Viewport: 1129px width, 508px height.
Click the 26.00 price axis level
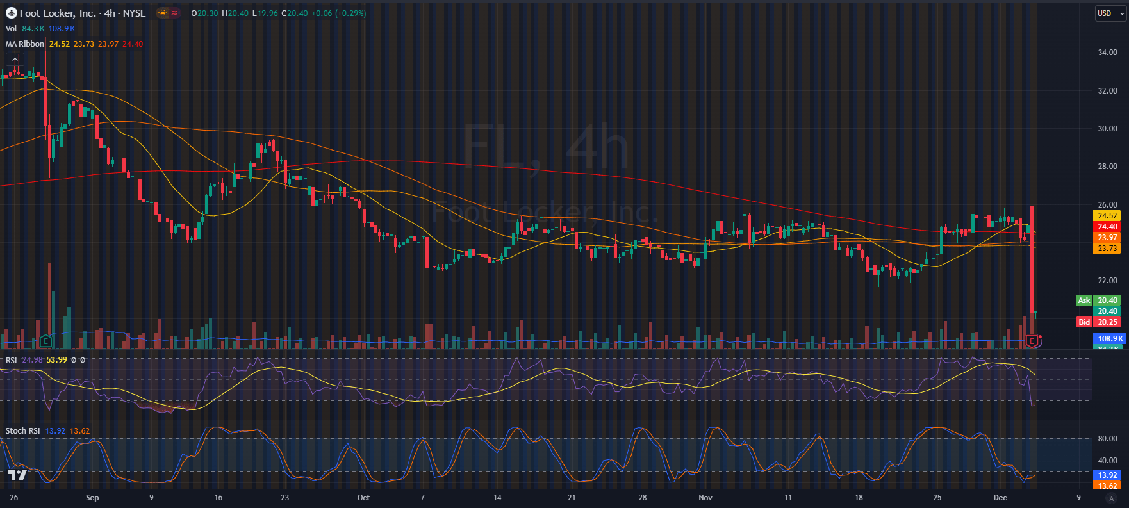(x=1107, y=205)
